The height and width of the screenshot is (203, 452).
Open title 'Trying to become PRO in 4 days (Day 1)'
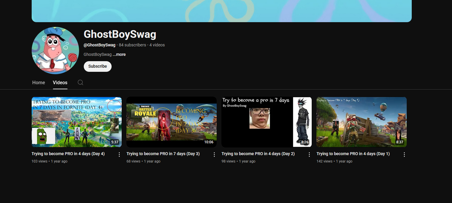coord(353,154)
